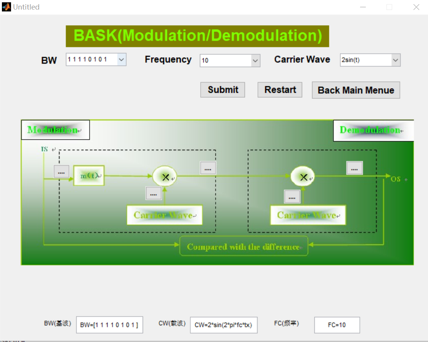Viewport: 428px width, 342px height.
Task: Click the 'Frequency' label text
Action: [168, 59]
